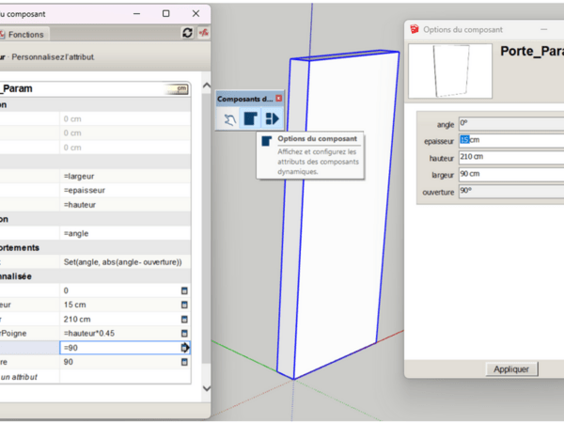This screenshot has height=423, width=564.
Task: Toggle the cm units button in the header
Action: click(177, 88)
